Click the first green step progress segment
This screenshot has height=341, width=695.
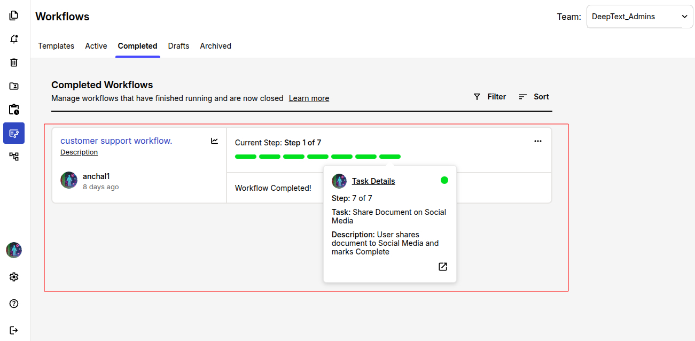(x=246, y=157)
